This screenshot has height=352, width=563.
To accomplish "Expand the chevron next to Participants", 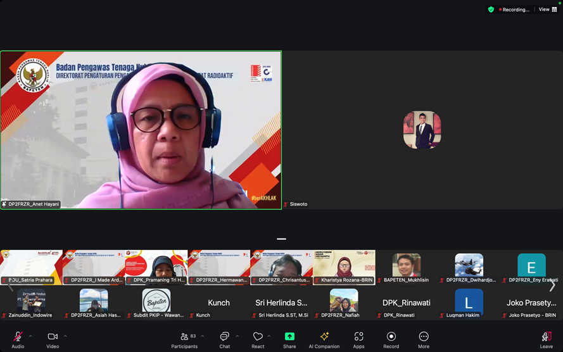I will (x=203, y=336).
